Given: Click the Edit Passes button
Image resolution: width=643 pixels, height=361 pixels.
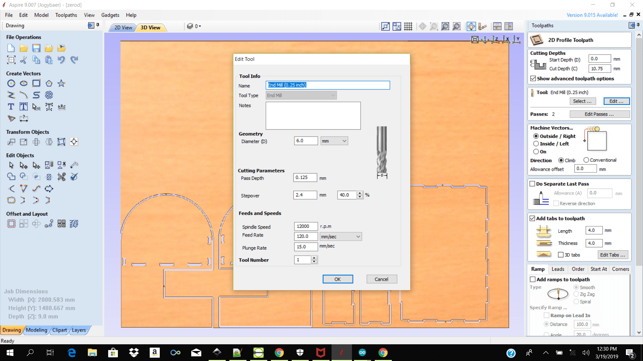Looking at the screenshot, I should [x=599, y=114].
